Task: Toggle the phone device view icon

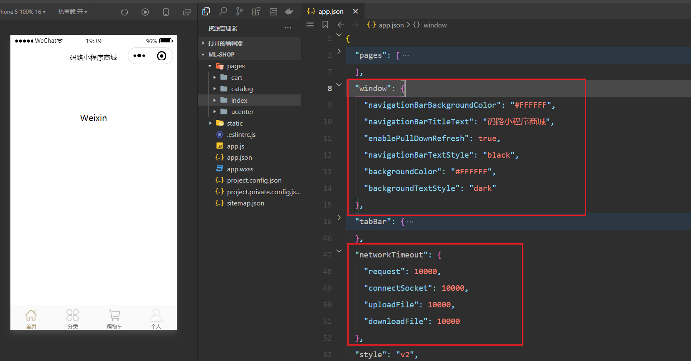Action: coord(166,12)
